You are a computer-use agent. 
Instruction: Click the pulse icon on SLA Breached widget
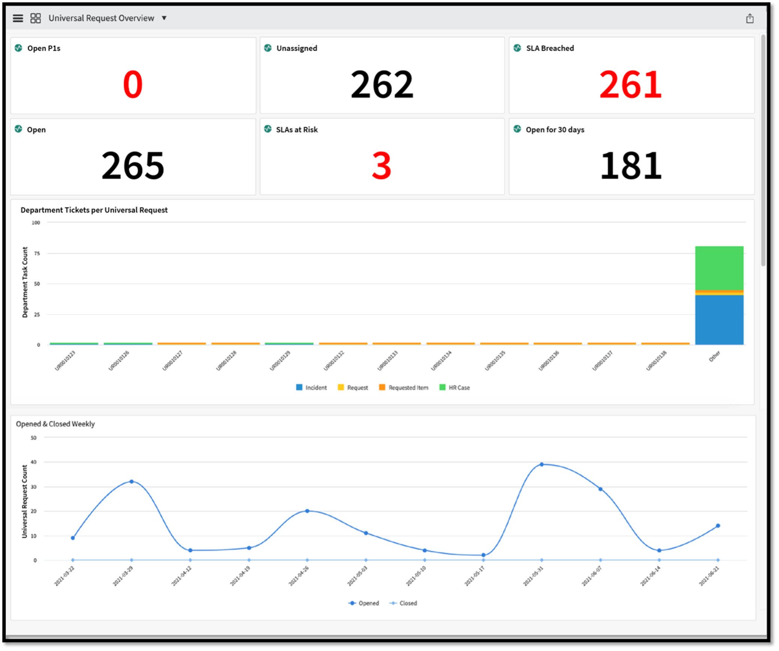tap(517, 48)
